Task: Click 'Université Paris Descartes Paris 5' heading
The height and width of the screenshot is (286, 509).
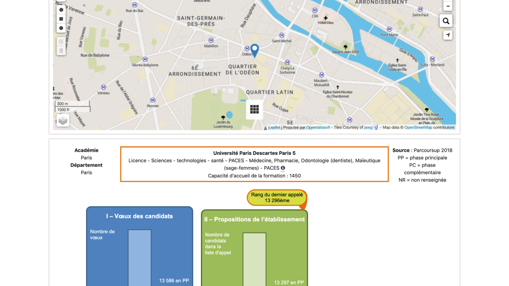Action: coord(254,153)
